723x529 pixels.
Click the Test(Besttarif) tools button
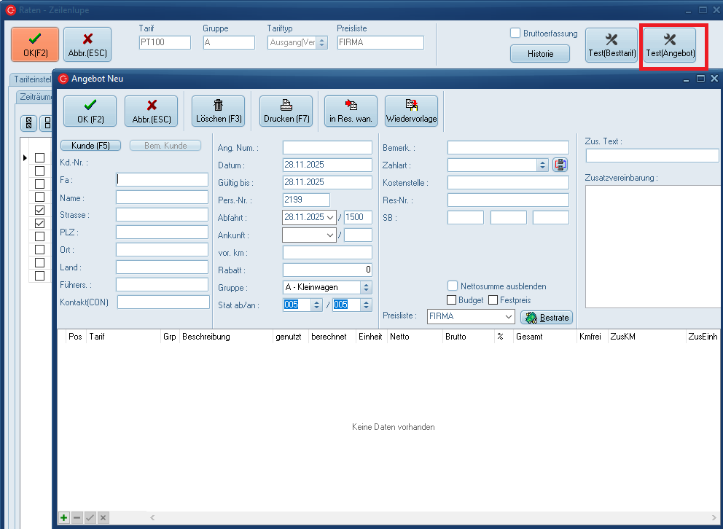tap(611, 45)
